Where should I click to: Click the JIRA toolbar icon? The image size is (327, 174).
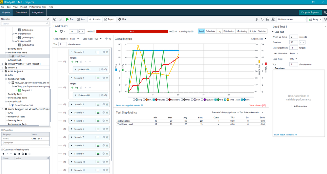coord(122,19)
